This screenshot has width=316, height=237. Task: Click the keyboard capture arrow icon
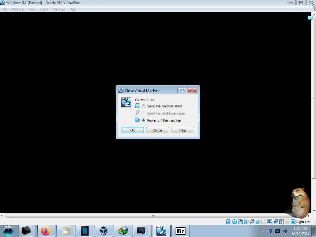293,222
